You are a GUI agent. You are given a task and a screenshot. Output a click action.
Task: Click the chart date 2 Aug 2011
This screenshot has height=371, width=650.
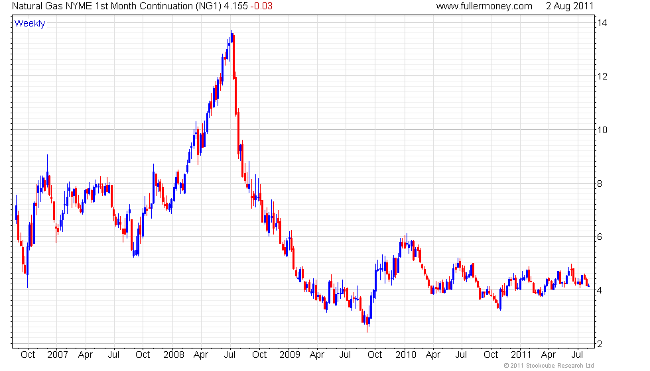tap(570, 6)
